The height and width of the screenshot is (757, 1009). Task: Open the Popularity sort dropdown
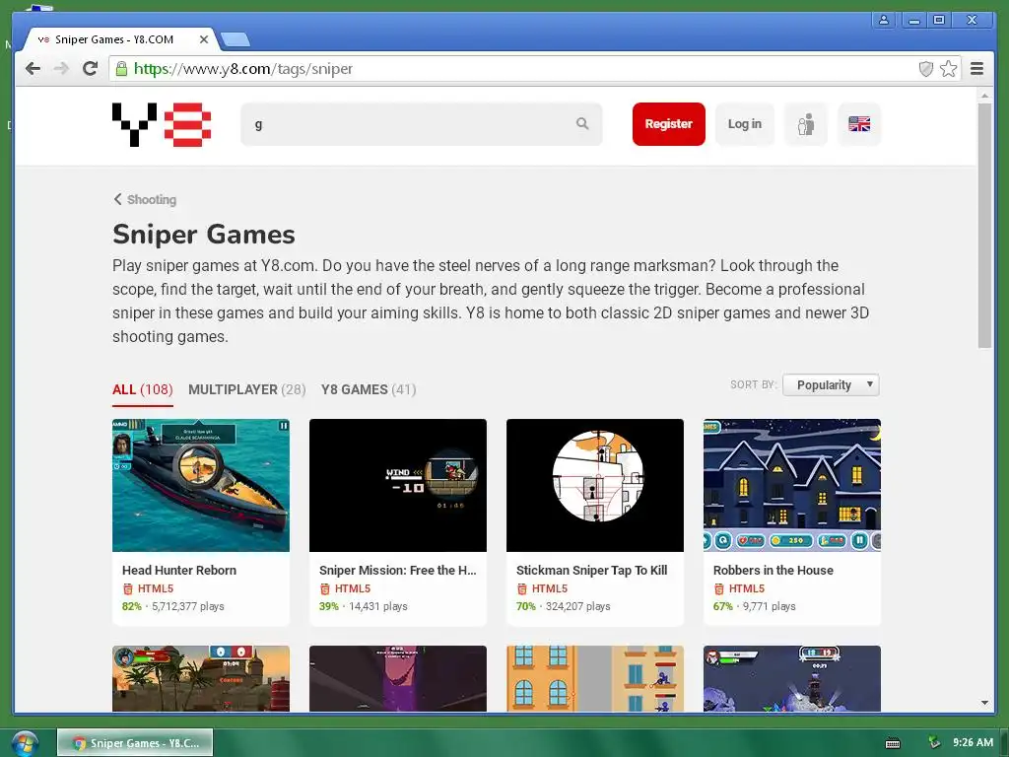pyautogui.click(x=831, y=385)
